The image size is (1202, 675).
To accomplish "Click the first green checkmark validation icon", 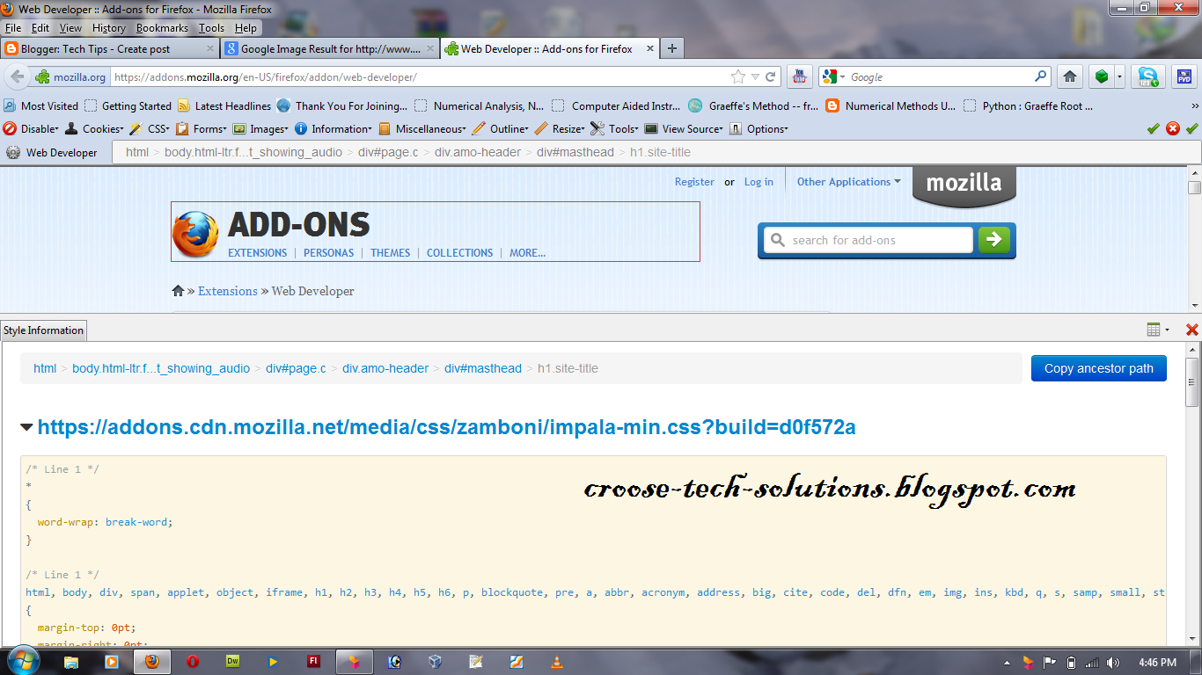I will [x=1153, y=128].
